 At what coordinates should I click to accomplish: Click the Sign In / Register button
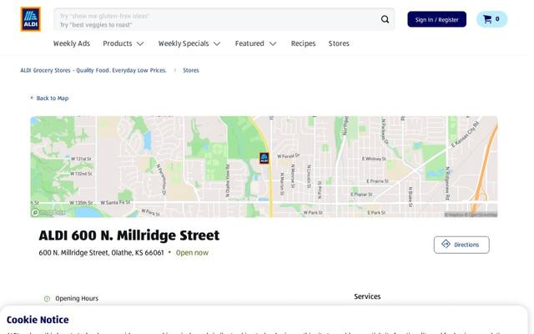click(x=436, y=19)
